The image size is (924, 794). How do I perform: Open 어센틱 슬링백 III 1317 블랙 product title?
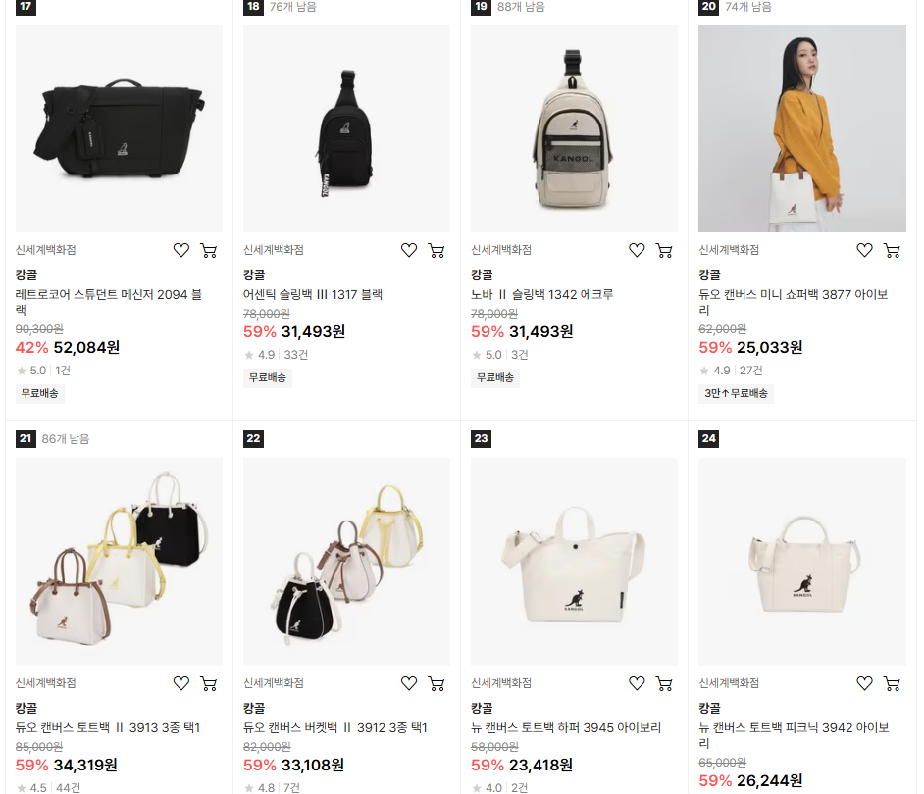pyautogui.click(x=313, y=294)
